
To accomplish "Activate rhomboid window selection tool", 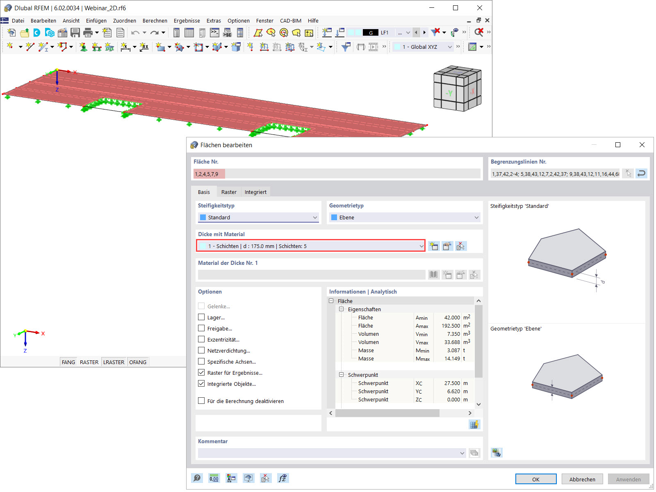I will [x=258, y=32].
